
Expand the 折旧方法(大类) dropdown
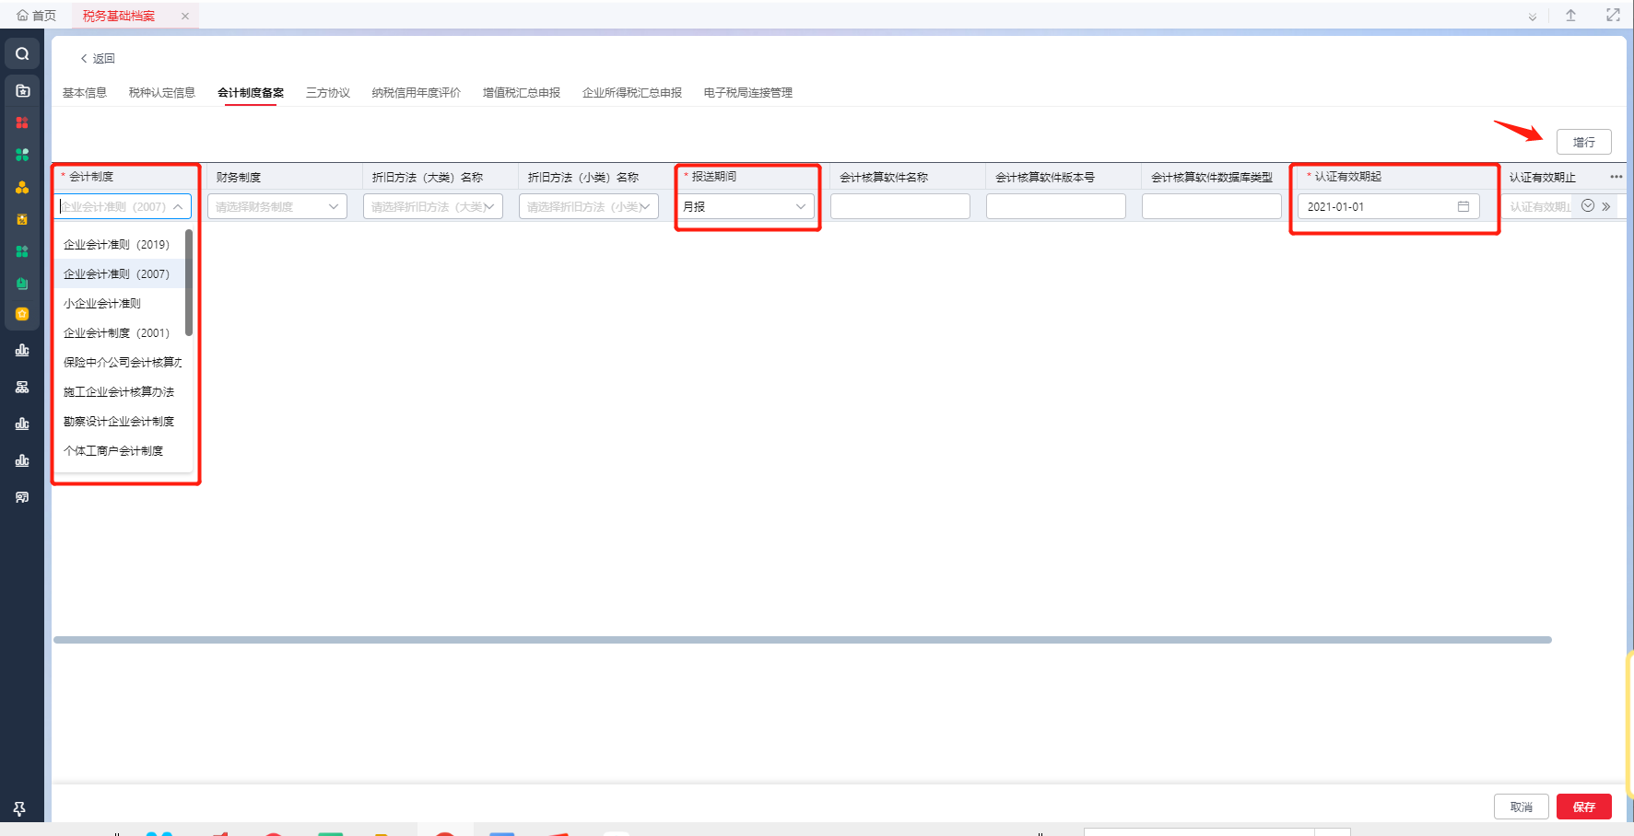point(433,206)
